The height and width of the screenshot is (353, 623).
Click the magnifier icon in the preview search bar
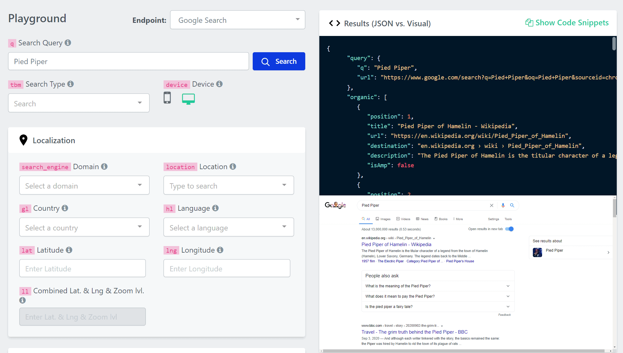point(512,205)
